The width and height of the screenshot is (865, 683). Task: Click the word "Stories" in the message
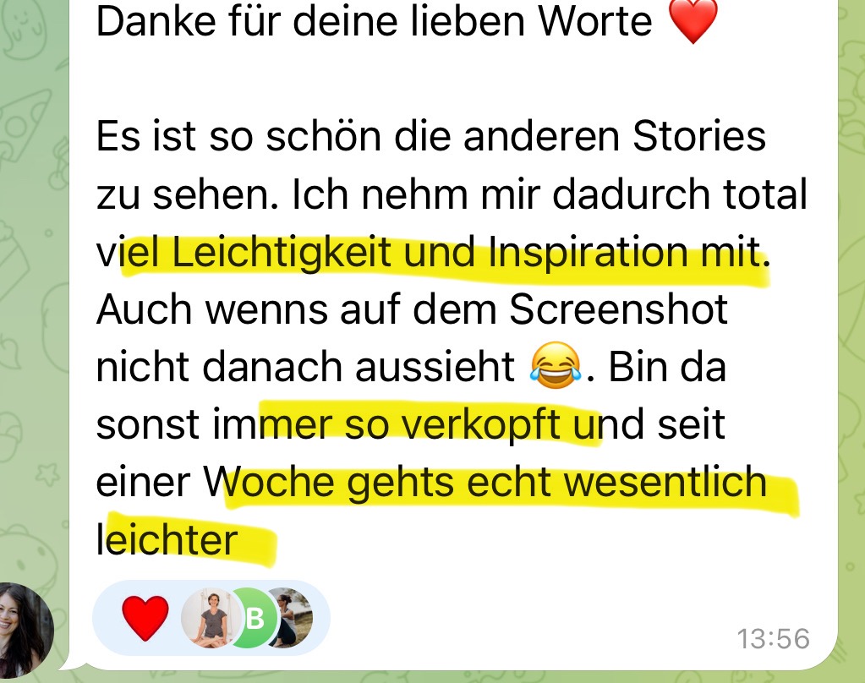(699, 136)
